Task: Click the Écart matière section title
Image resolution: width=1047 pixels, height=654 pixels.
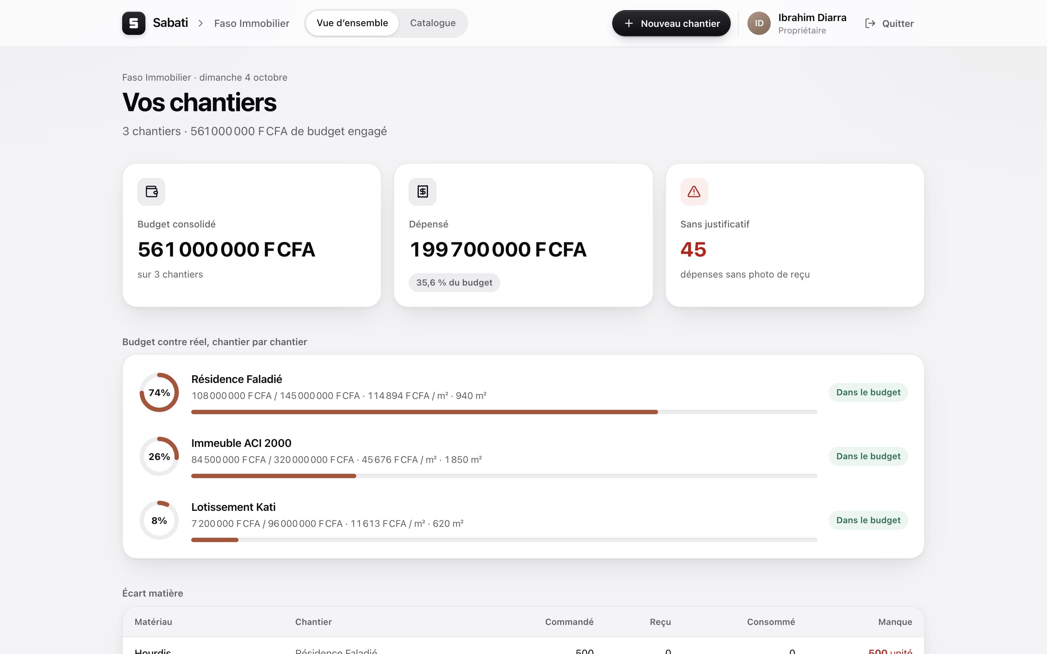Action: pos(153,593)
